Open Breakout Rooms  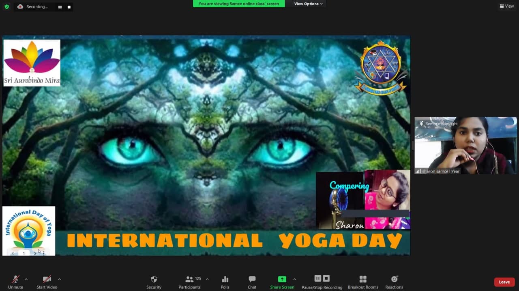click(x=363, y=282)
